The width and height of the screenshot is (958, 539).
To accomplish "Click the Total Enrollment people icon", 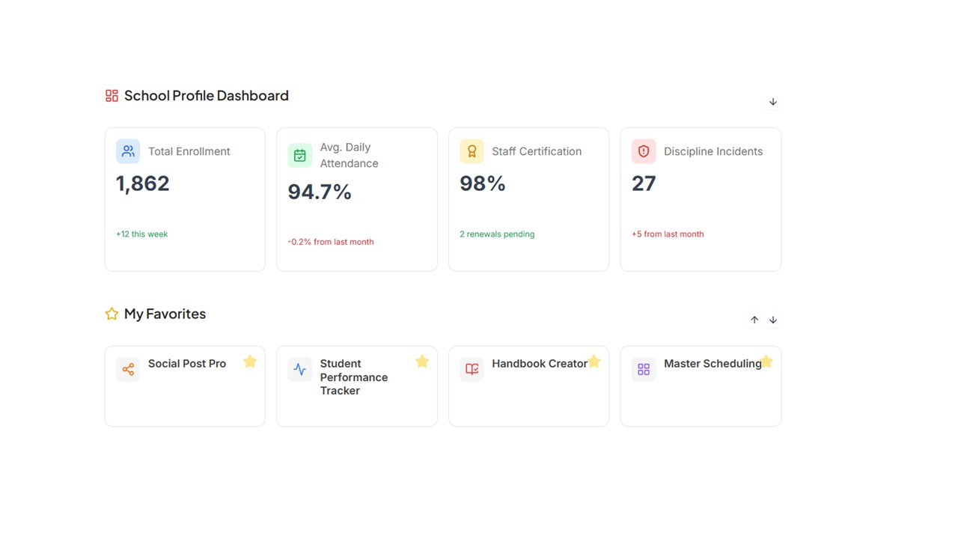I will [x=127, y=151].
